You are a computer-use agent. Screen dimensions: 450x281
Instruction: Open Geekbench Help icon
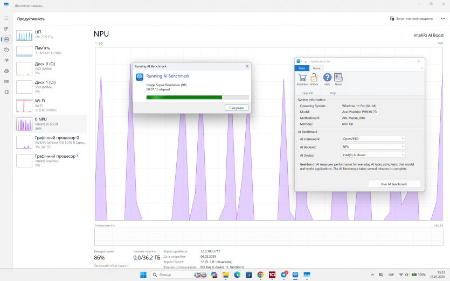pyautogui.click(x=327, y=79)
